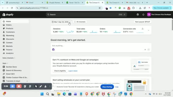This screenshot has width=173, height=97.
Task: Open the Sessions metric
Action: [x=64, y=30]
